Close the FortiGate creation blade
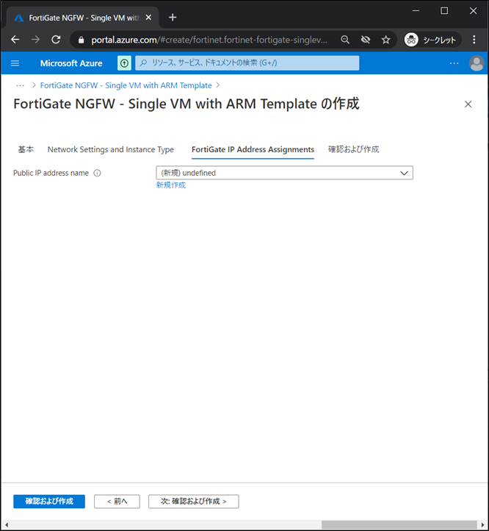The width and height of the screenshot is (489, 531). [468, 104]
